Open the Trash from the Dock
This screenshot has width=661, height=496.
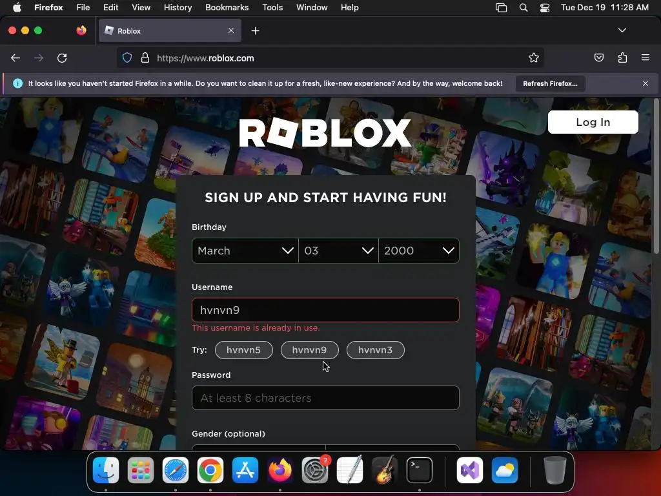click(555, 470)
